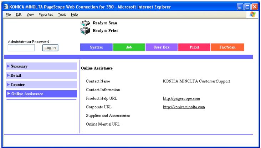Click the Log-in button
The height and width of the screenshot is (148, 261).
50,48
